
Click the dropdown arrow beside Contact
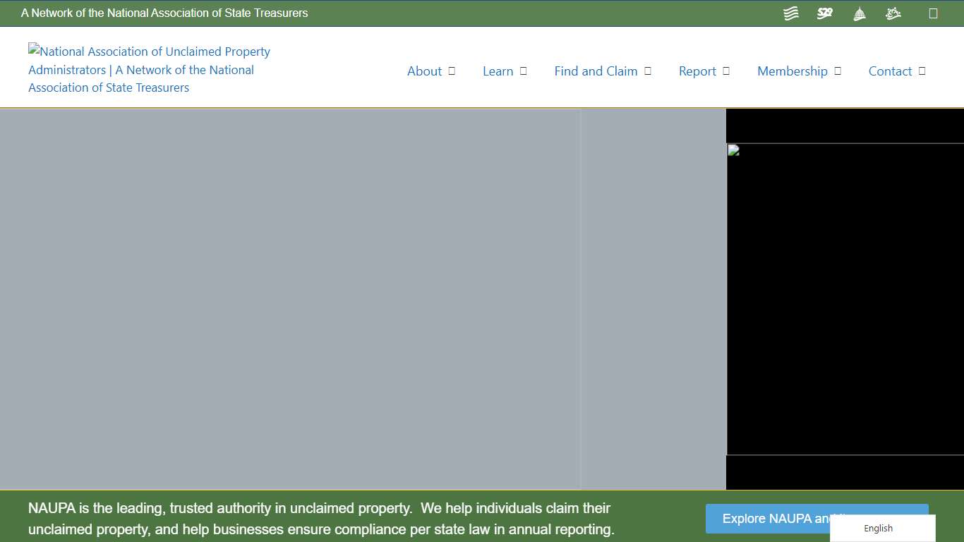tap(921, 71)
